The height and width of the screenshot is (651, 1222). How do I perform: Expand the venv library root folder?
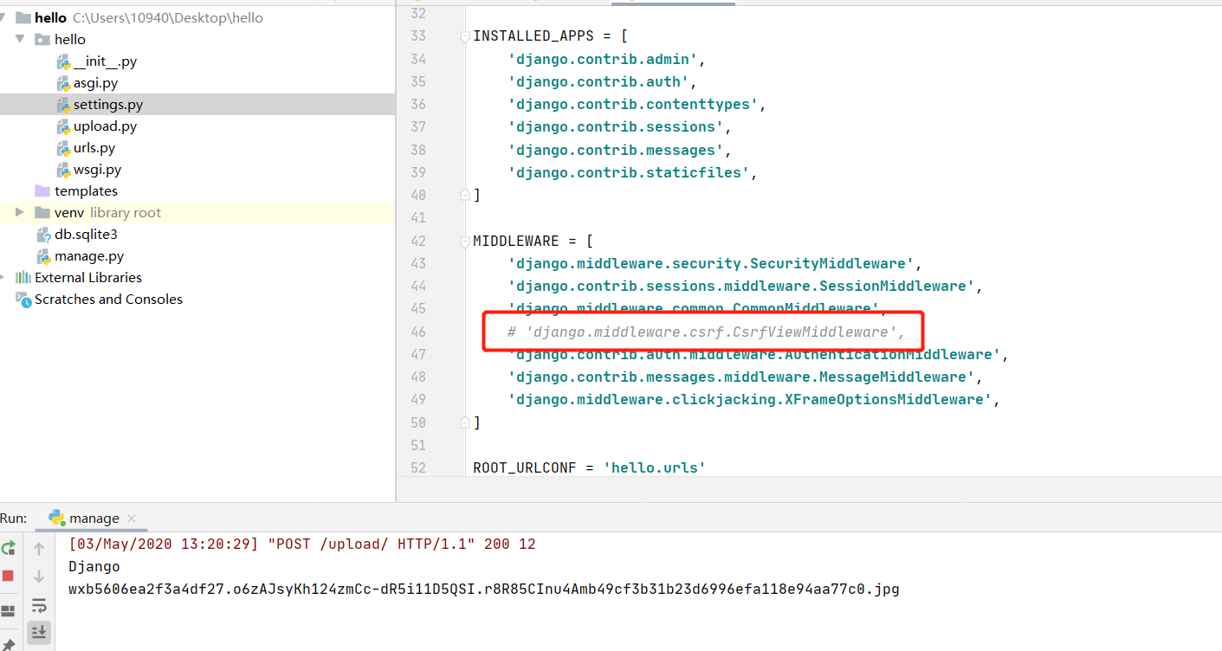click(x=20, y=212)
